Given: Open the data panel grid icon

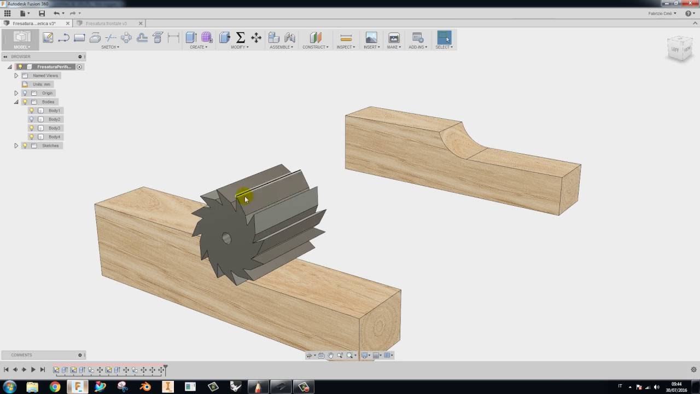Looking at the screenshot, I should click(x=8, y=13).
